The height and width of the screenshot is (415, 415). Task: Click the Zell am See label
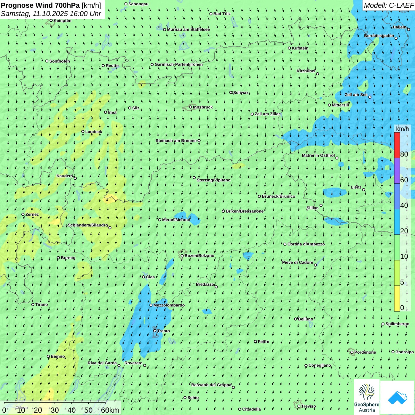point(356,95)
